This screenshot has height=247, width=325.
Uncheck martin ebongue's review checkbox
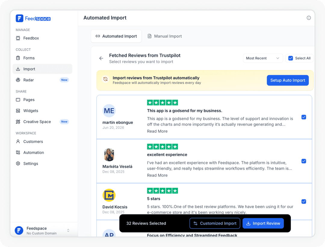point(304,117)
